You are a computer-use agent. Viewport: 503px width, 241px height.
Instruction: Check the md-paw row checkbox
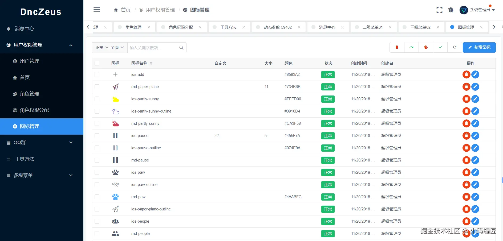tap(97, 197)
